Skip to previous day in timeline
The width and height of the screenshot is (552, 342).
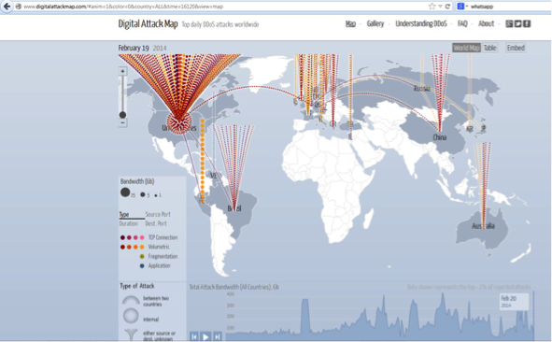tap(194, 336)
